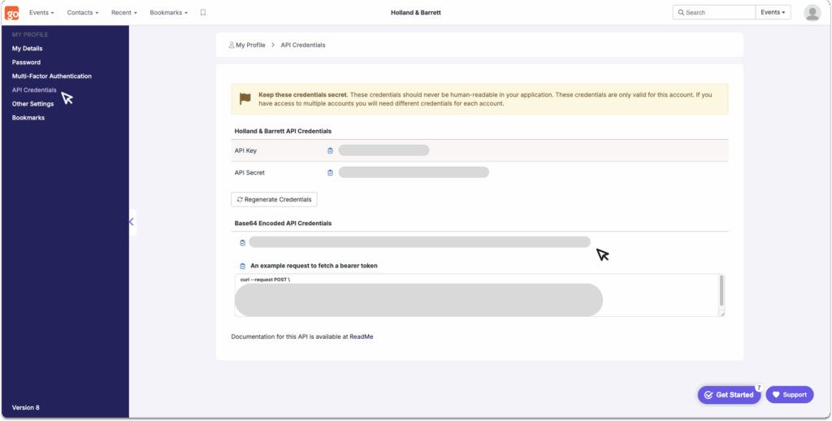Open Other Settings in the sidebar
Screen dimensions: 832x421
32,104
